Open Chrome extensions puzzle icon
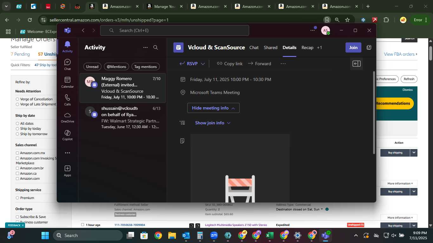 pyautogui.click(x=386, y=20)
